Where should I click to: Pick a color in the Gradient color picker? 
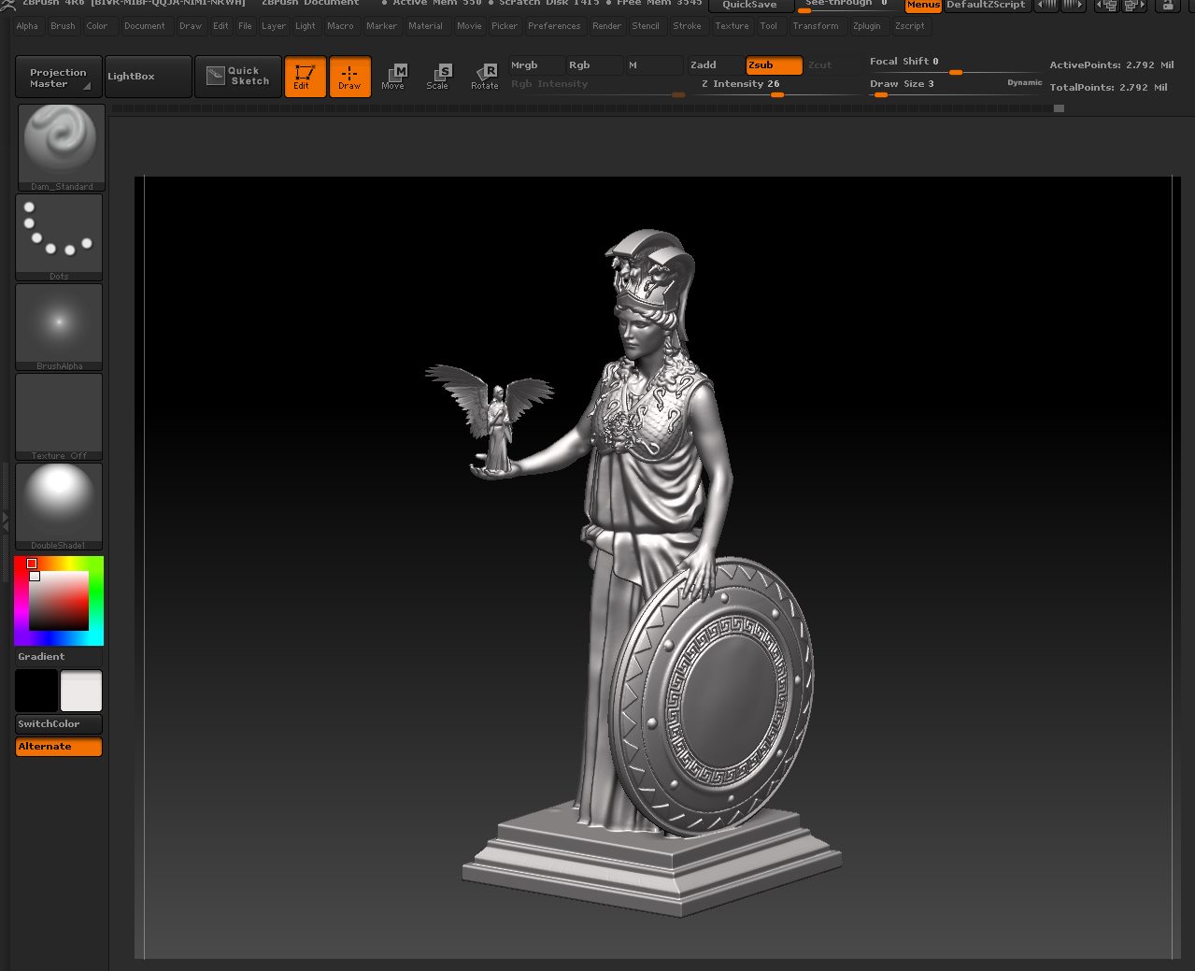[x=59, y=598]
